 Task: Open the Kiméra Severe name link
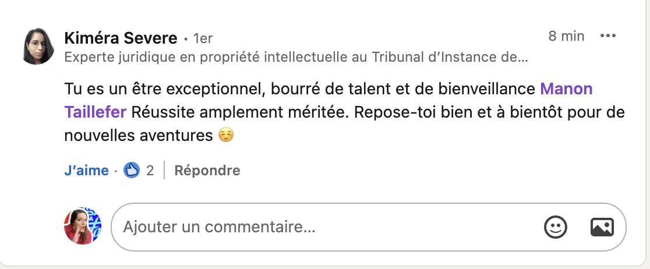pos(121,38)
